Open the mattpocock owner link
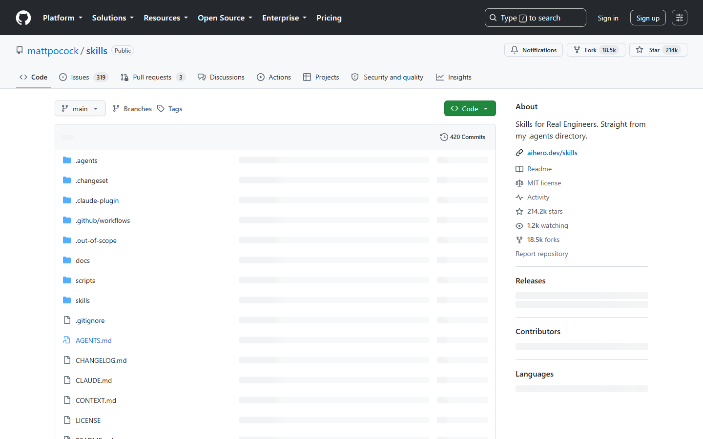The height and width of the screenshot is (439, 703). pyautogui.click(x=53, y=51)
